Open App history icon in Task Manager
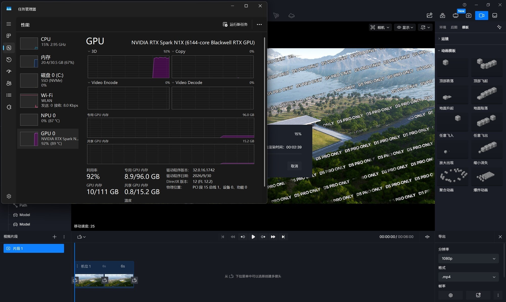 [9, 60]
